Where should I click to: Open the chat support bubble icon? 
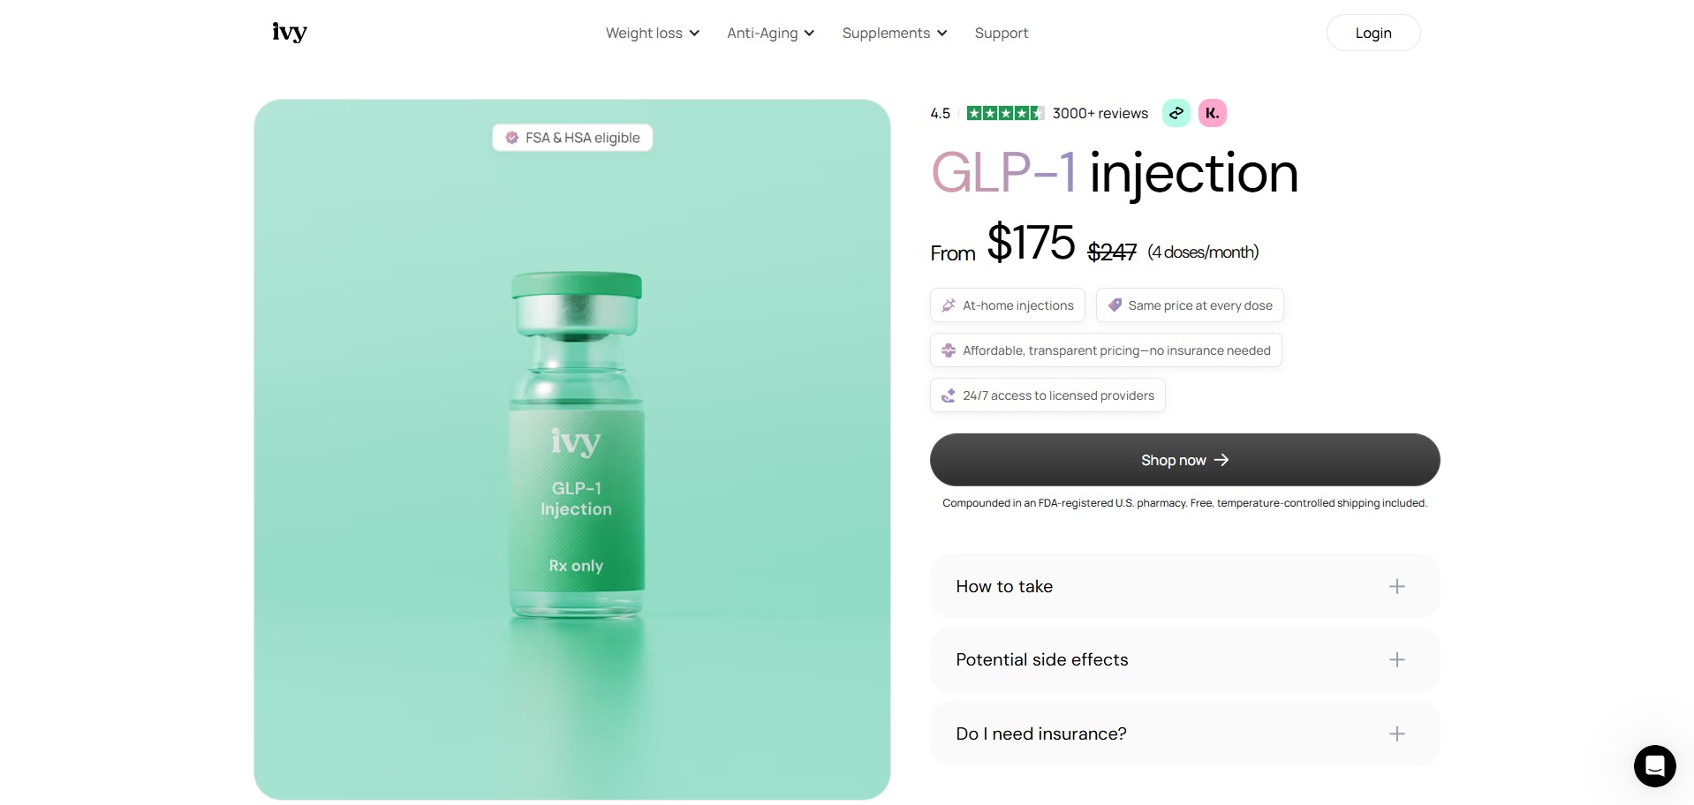point(1654,765)
